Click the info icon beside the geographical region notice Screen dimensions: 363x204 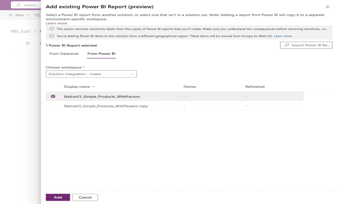pyautogui.click(x=52, y=36)
